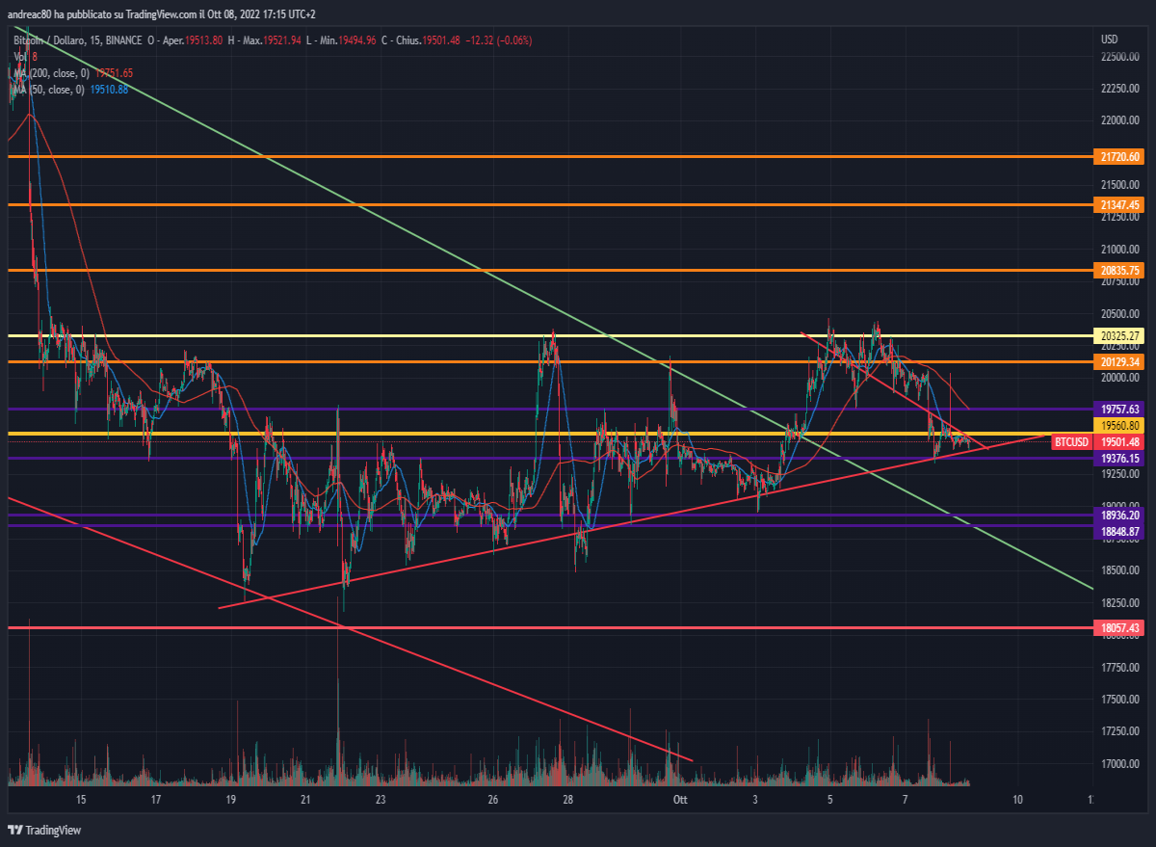
Task: Click the USD currency label on price axis
Action: pos(1109,40)
